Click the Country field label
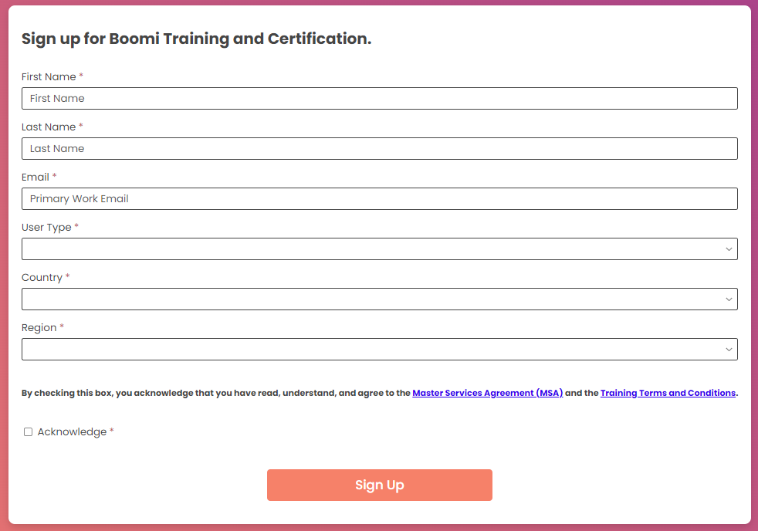Image resolution: width=758 pixels, height=531 pixels. (x=42, y=278)
